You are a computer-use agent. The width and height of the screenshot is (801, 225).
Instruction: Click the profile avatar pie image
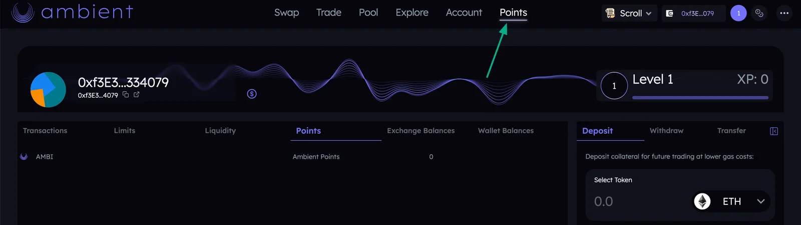click(x=48, y=90)
